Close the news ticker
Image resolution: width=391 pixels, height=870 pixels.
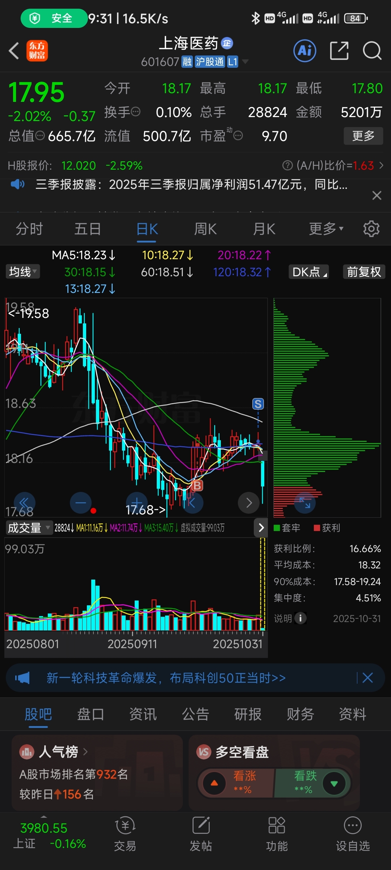coord(377,195)
